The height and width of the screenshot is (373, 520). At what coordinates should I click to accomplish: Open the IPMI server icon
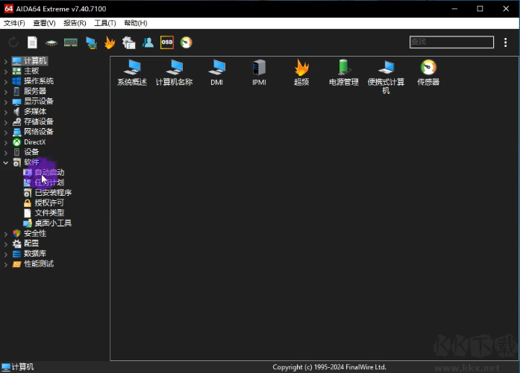[259, 73]
